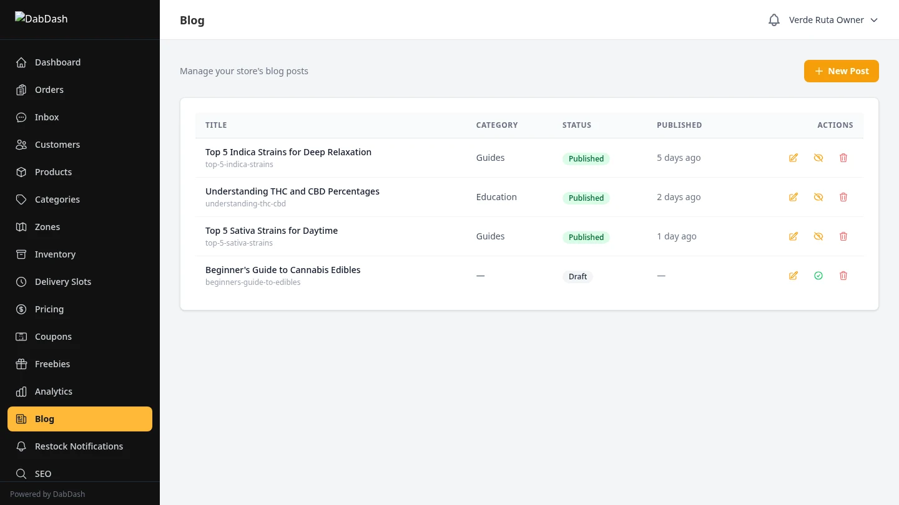Click the New Post button
Image resolution: width=899 pixels, height=505 pixels.
point(841,70)
